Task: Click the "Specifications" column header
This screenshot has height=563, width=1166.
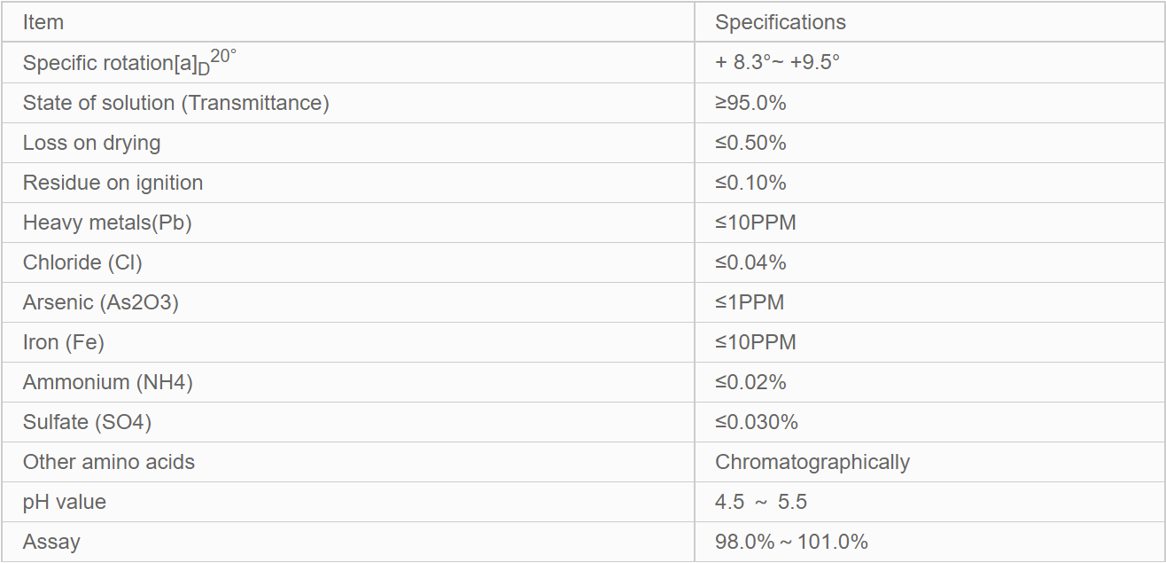Action: 780,23
